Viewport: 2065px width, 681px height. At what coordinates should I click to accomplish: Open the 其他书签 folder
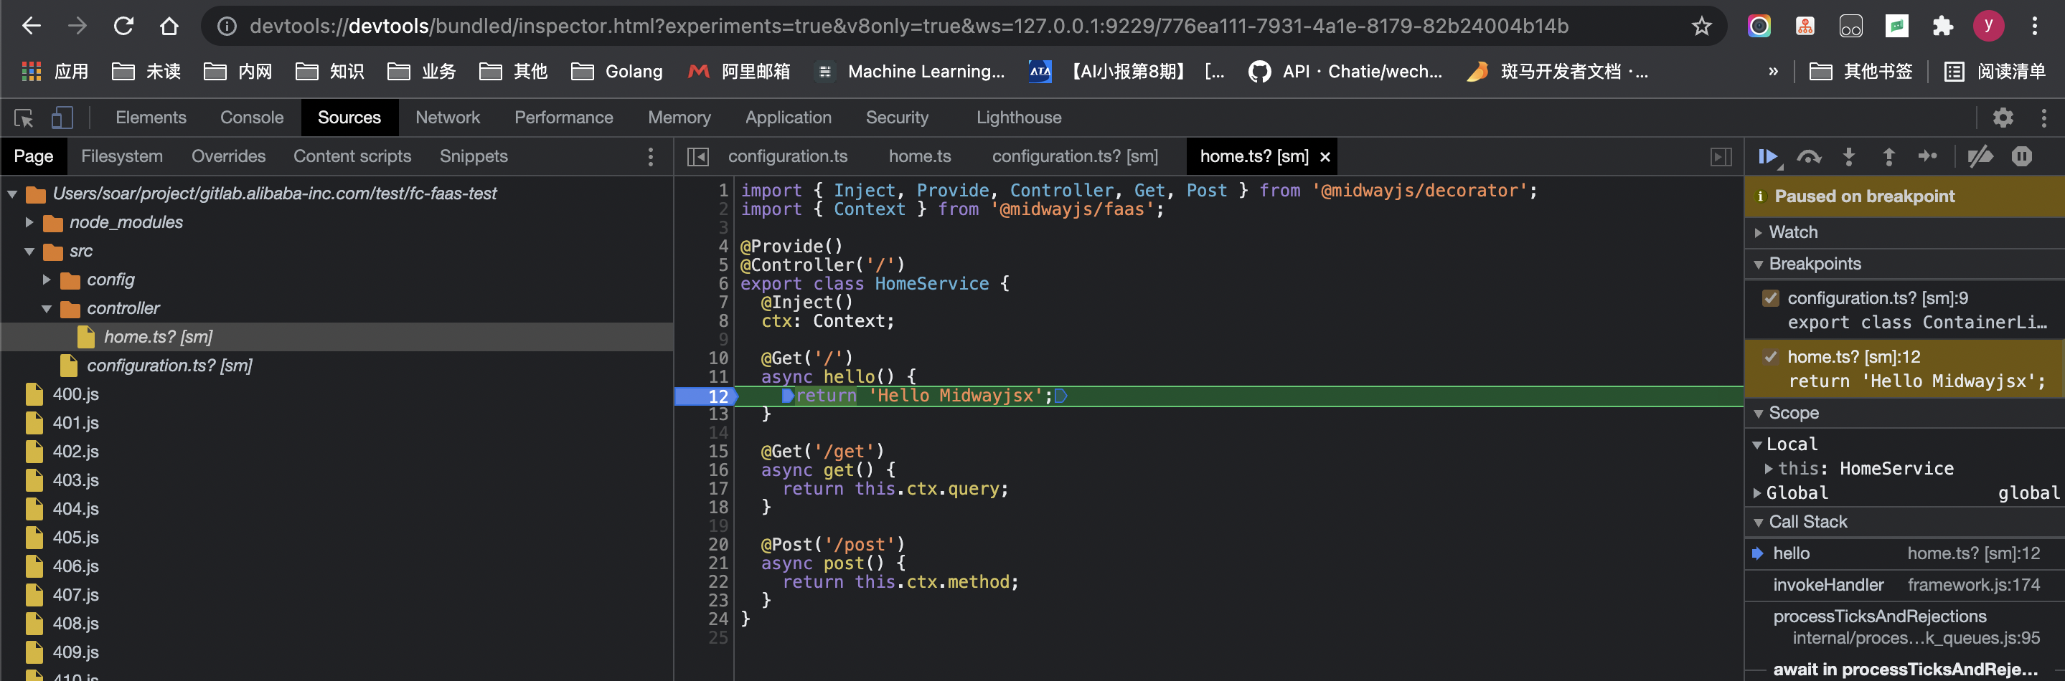coord(1861,72)
